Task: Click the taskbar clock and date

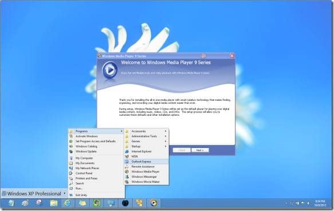Action: [x=320, y=204]
